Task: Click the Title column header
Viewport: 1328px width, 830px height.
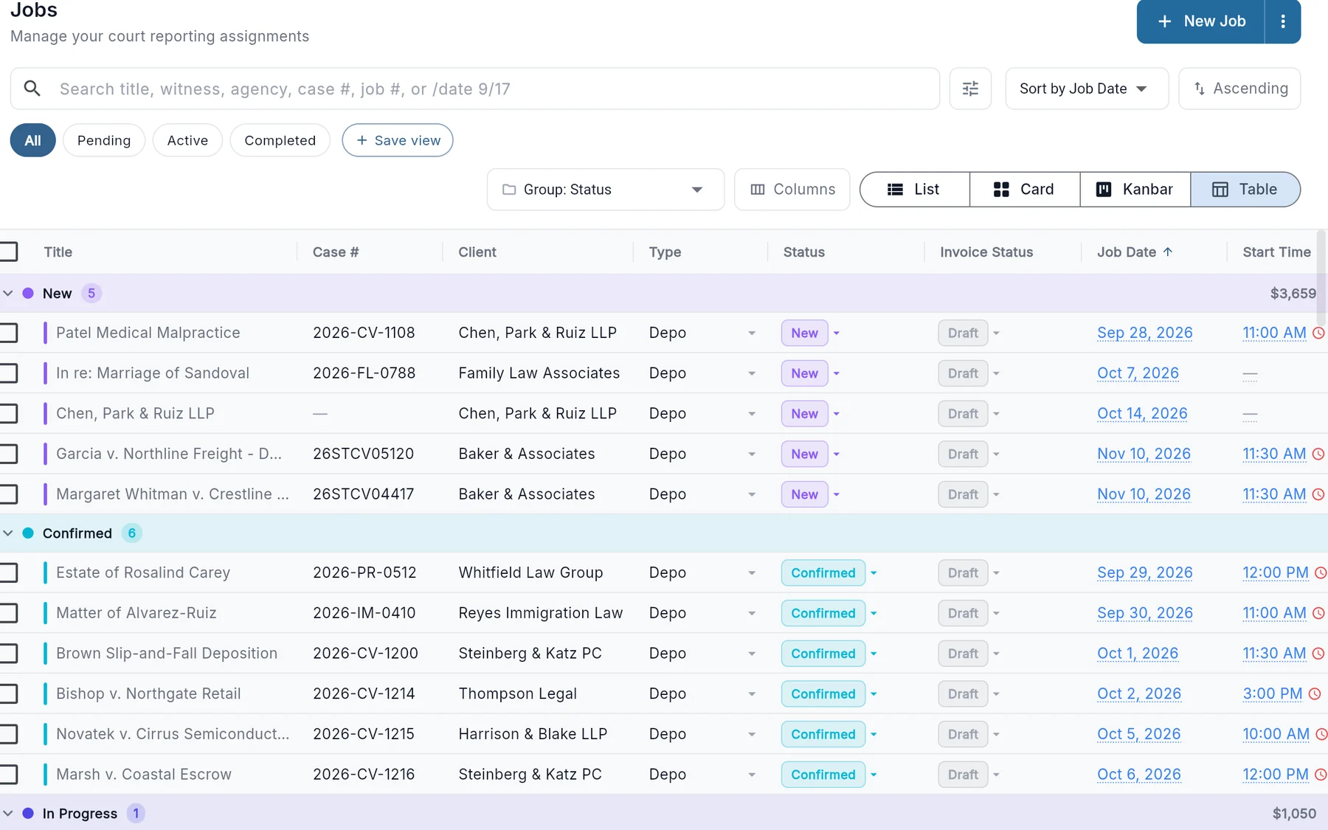Action: point(58,252)
